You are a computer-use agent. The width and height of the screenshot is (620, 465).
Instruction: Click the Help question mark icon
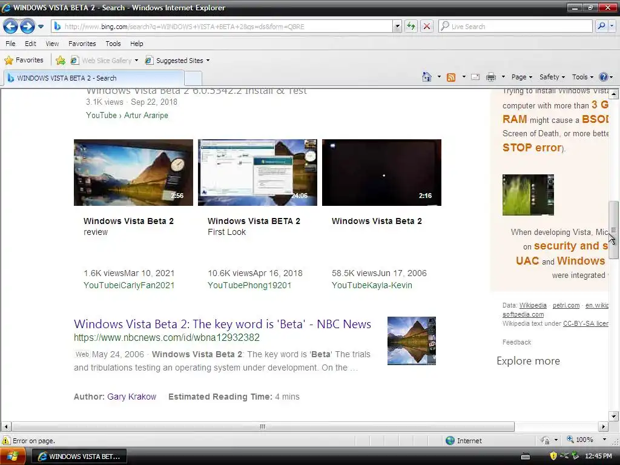pos(604,77)
